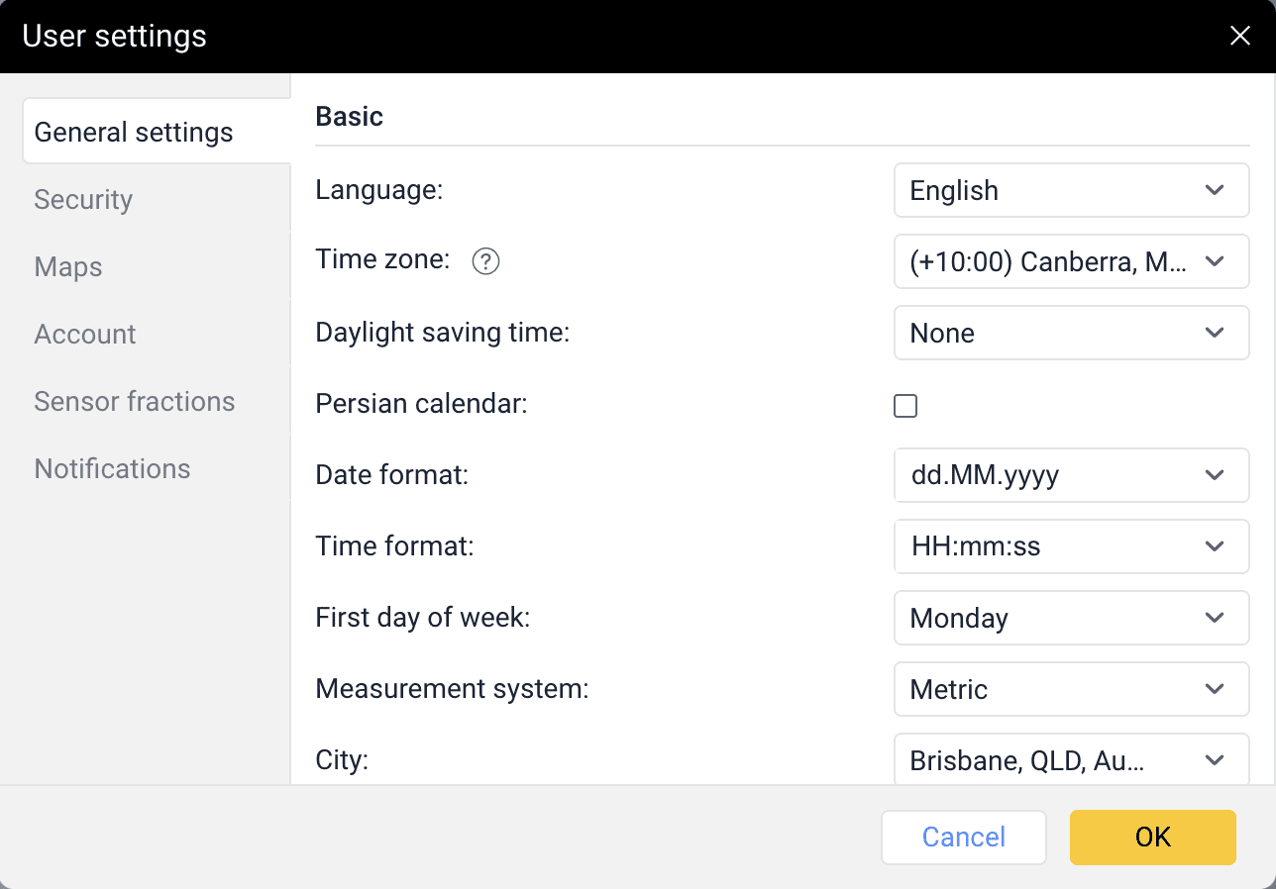Viewport: 1276px width, 889px height.
Task: Open the Language dropdown
Action: pos(1070,190)
